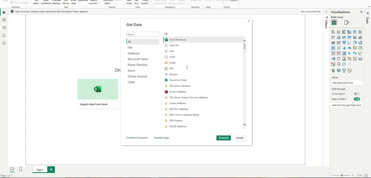Image resolution: width=371 pixels, height=178 pixels.
Task: Click Add drill-through fields here well
Action: 347,105
